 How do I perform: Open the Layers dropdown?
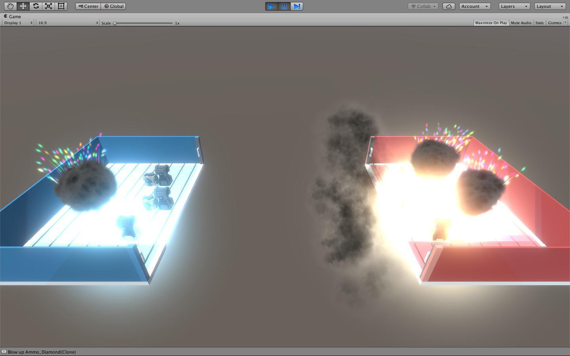click(x=514, y=6)
